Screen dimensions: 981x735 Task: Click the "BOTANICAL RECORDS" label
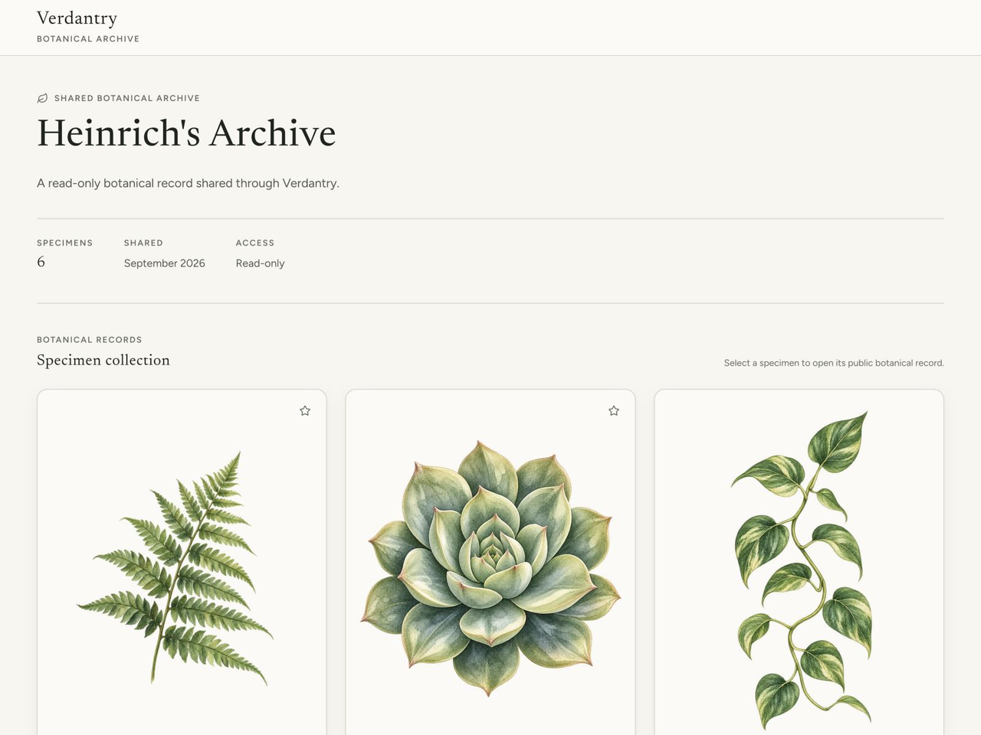pos(90,340)
